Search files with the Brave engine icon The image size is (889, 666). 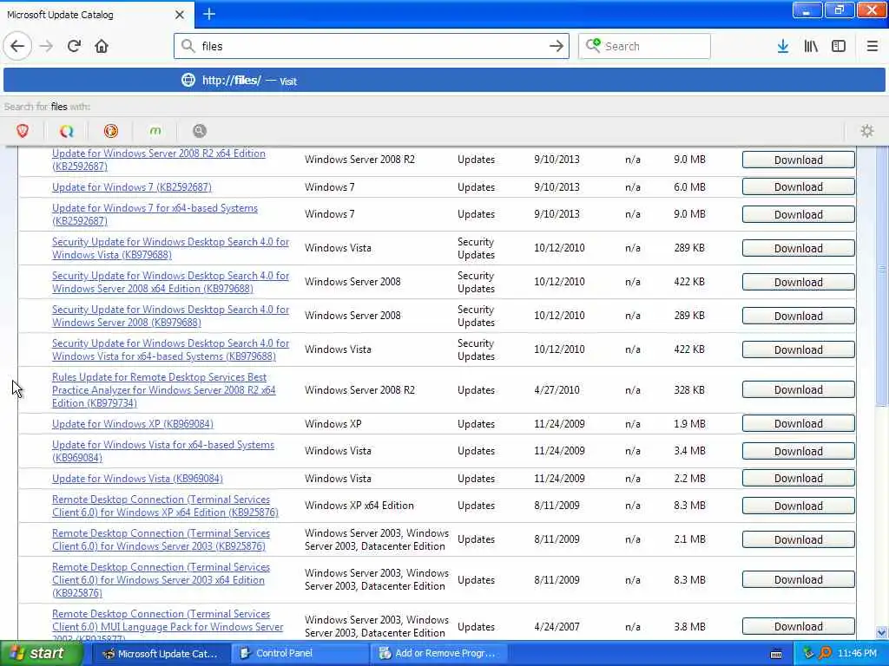(23, 131)
